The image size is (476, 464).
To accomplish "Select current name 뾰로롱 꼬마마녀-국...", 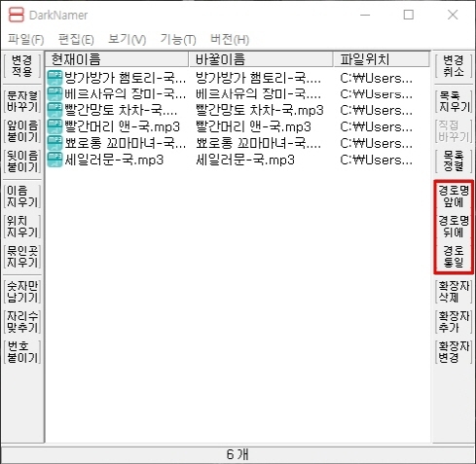I will point(126,143).
